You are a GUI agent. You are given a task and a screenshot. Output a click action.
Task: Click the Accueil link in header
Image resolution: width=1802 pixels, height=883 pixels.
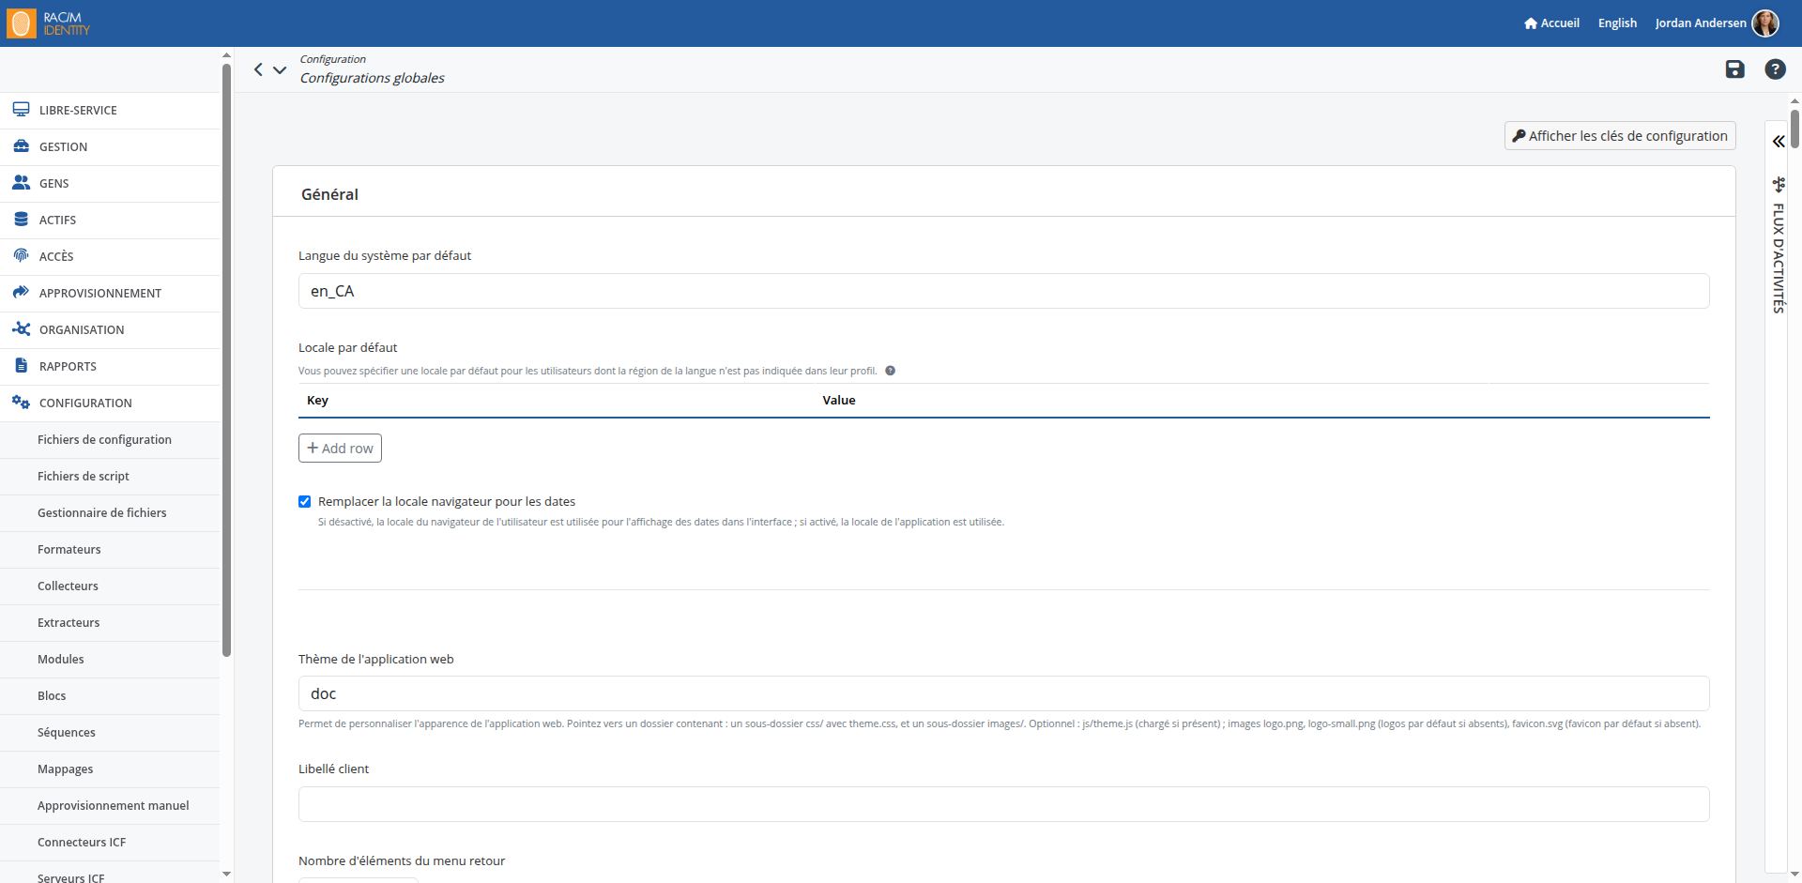(1551, 23)
